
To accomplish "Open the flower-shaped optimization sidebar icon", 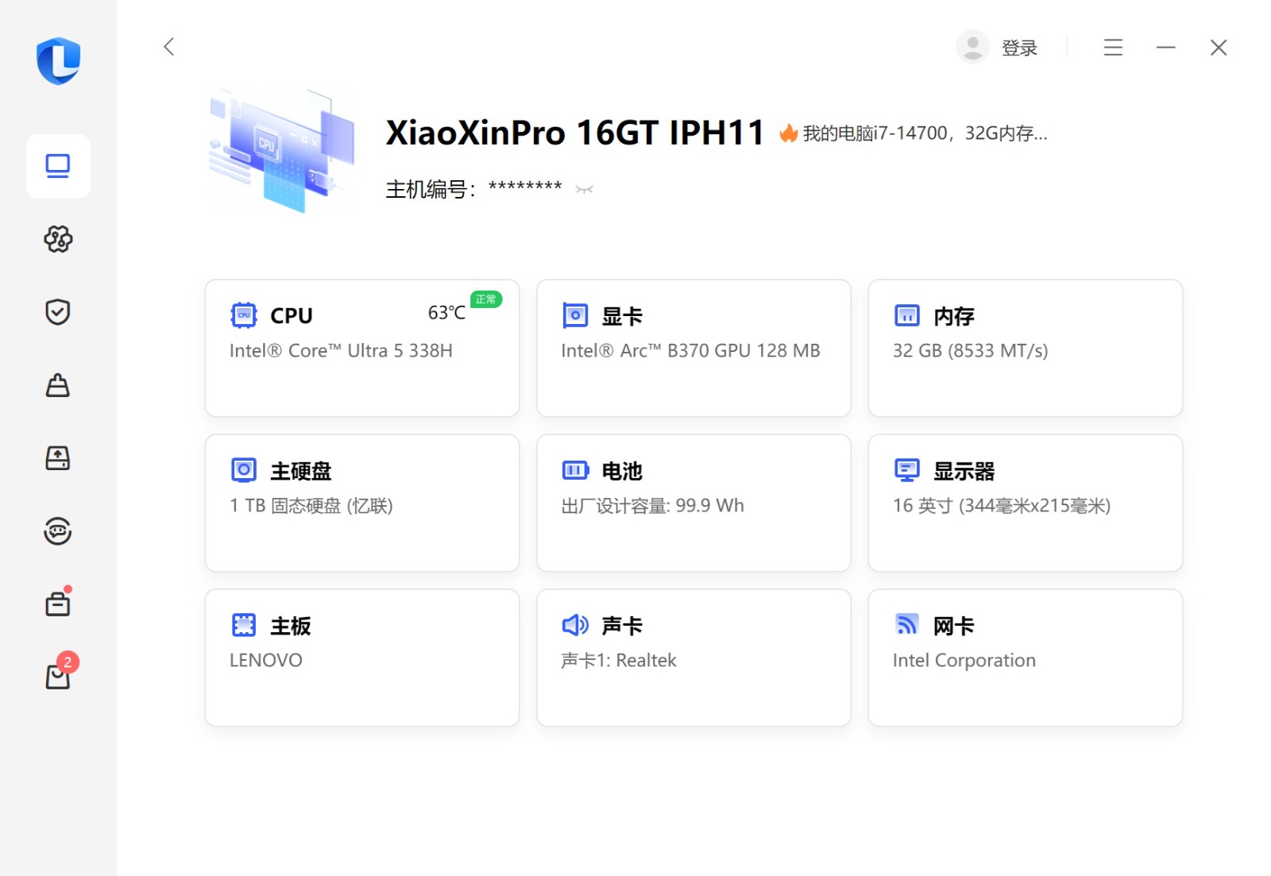I will click(x=58, y=239).
